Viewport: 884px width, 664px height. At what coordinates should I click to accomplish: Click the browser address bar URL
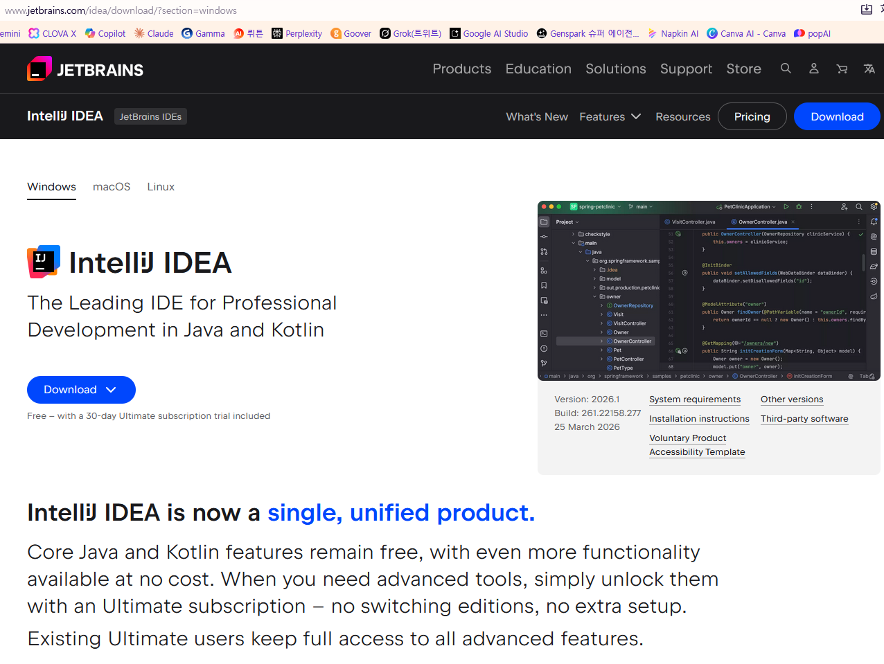(121, 10)
